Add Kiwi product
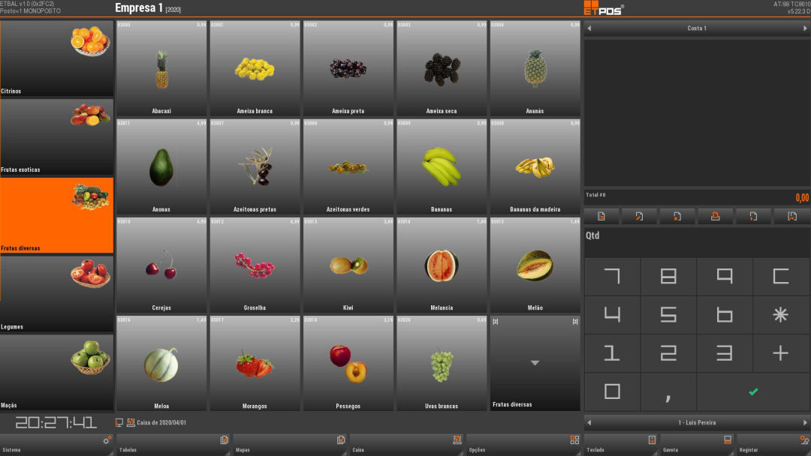Image resolution: width=811 pixels, height=456 pixels. click(x=348, y=265)
